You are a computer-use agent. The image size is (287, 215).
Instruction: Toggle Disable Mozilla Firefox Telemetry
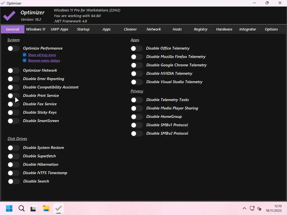(137, 57)
